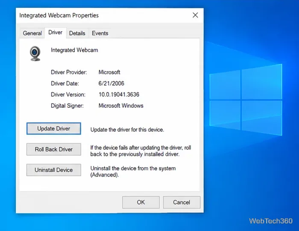Select the 'Driver Provider:' label

point(69,72)
